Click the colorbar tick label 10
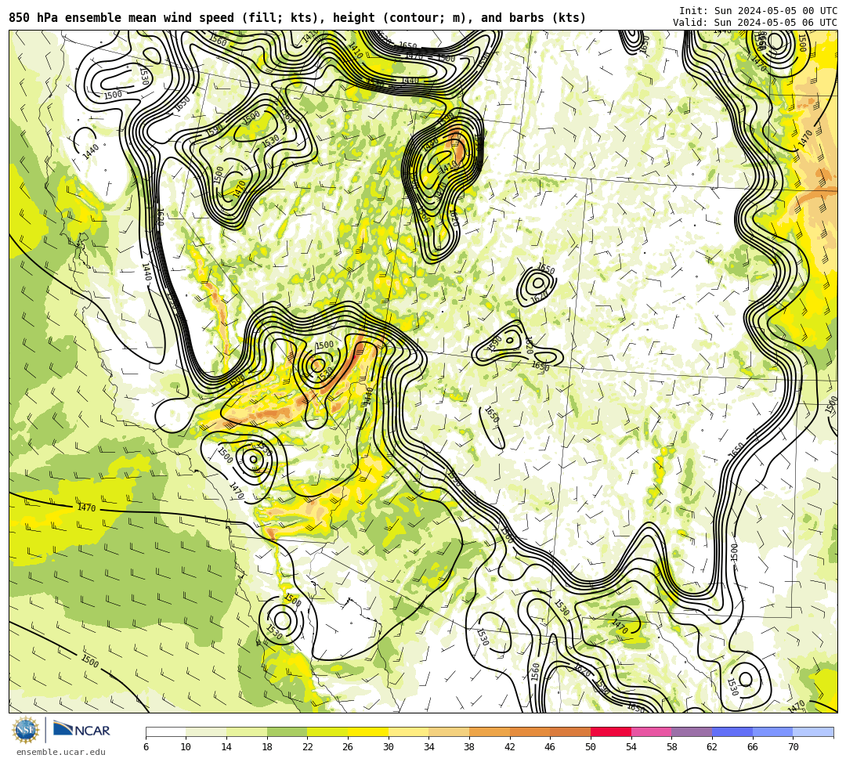Image resolution: width=846 pixels, height=762 pixels. pos(186,747)
